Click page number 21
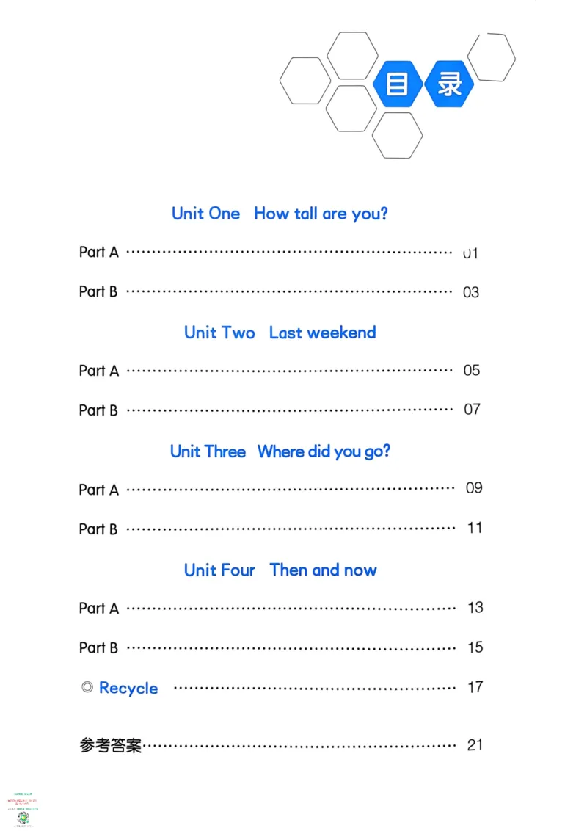This screenshot has width=587, height=831. [x=475, y=744]
